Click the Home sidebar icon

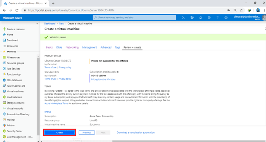coord(4,34)
